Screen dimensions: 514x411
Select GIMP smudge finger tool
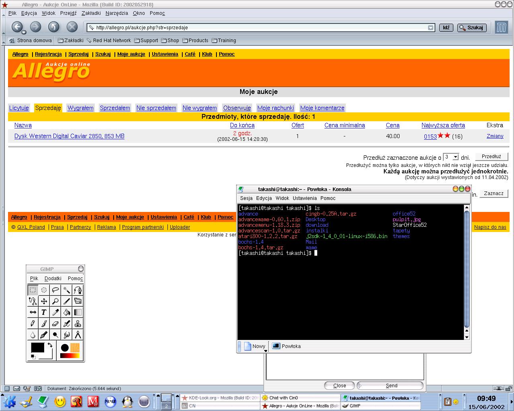point(67,335)
